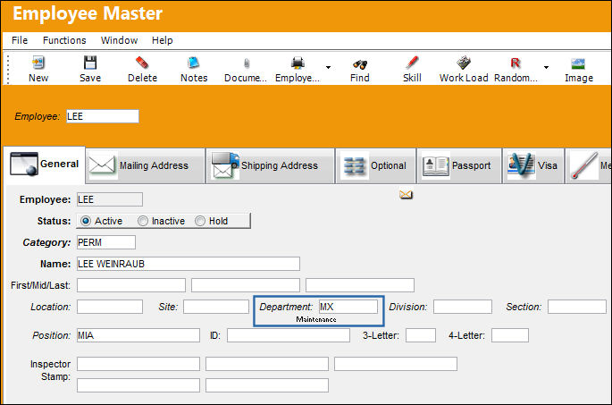Expand the Employee print dropdown arrow
This screenshot has width=612, height=405.
tap(328, 68)
